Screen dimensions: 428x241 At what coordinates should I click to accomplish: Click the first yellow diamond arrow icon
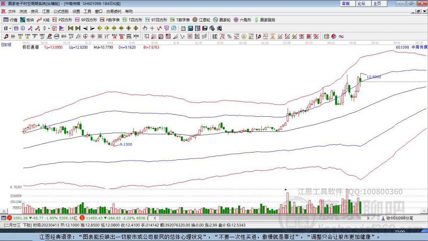click(x=99, y=28)
